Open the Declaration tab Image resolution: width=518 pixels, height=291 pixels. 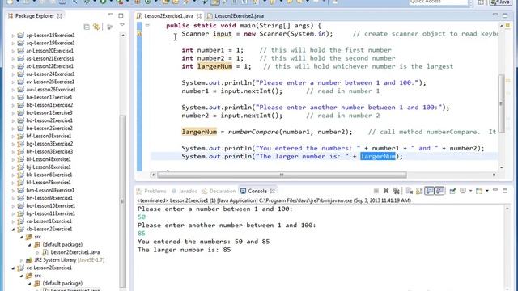[x=219, y=191]
